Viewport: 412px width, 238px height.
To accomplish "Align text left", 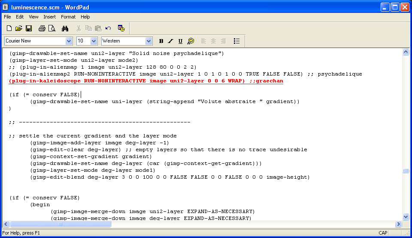I will 203,41.
